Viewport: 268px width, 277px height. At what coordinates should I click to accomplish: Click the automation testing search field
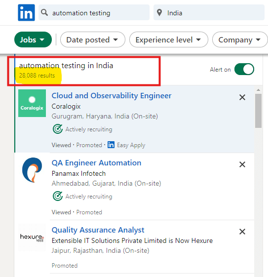(x=94, y=13)
